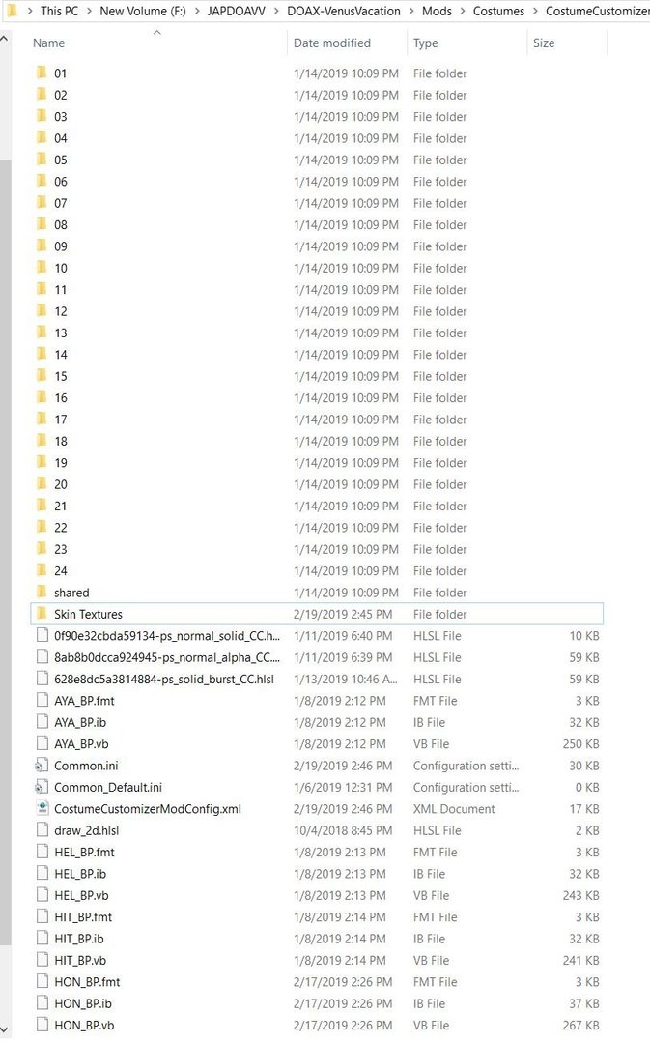
Task: Click the HEL_BP.fmt file icon
Action: 42,853
